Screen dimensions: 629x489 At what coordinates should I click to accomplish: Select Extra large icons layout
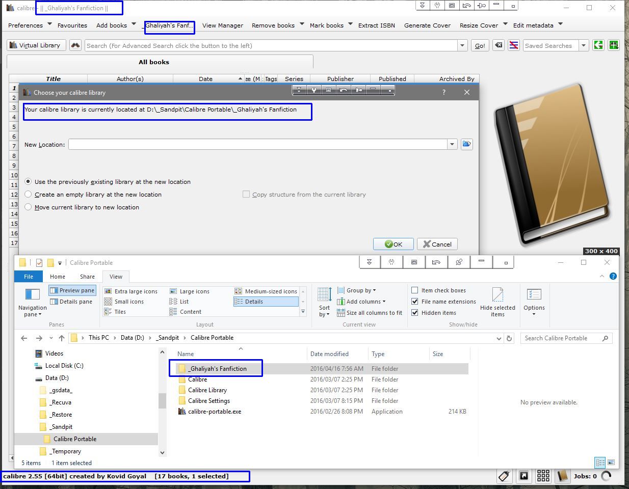click(x=131, y=291)
